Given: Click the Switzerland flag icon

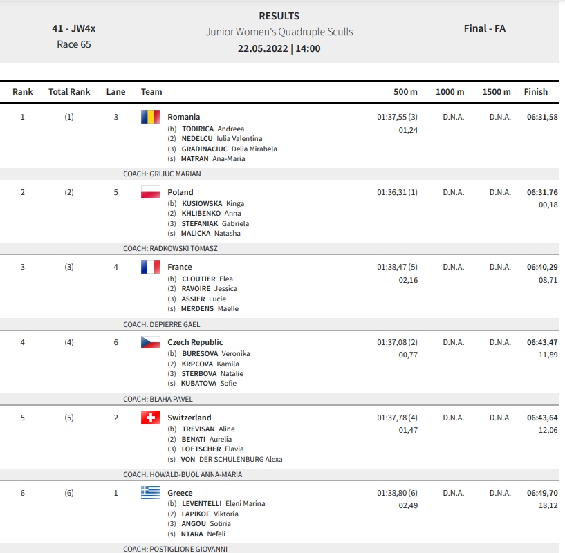Looking at the screenshot, I should [151, 418].
